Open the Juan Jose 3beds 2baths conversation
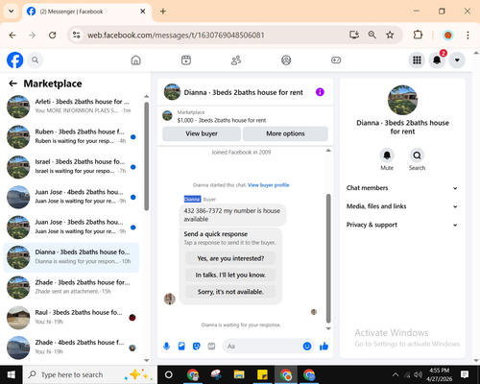This screenshot has height=384, width=480. 71,227
